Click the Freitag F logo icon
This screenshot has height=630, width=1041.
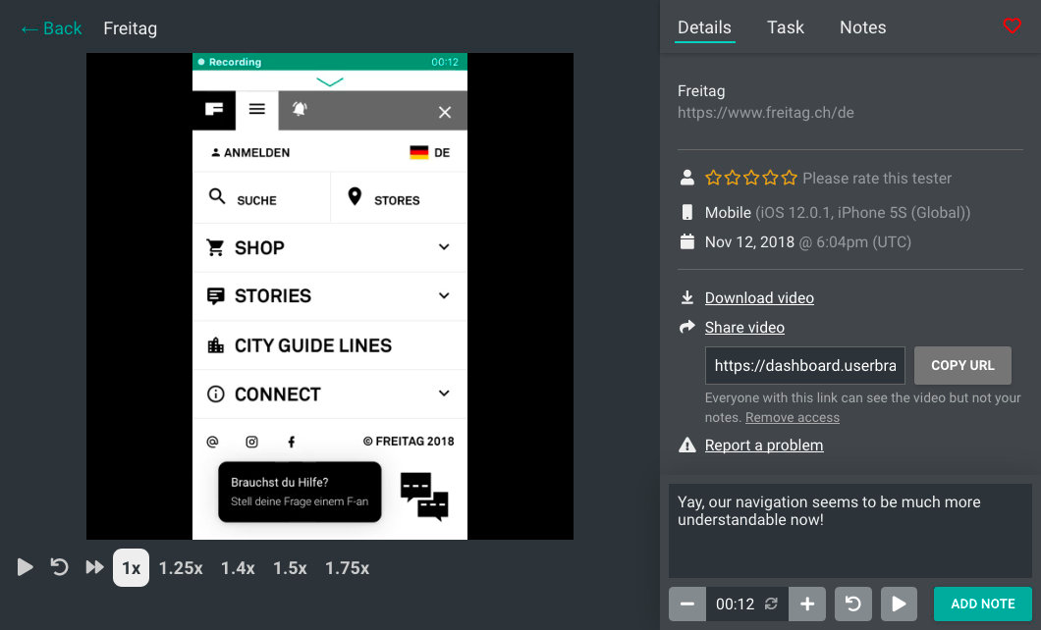(214, 110)
